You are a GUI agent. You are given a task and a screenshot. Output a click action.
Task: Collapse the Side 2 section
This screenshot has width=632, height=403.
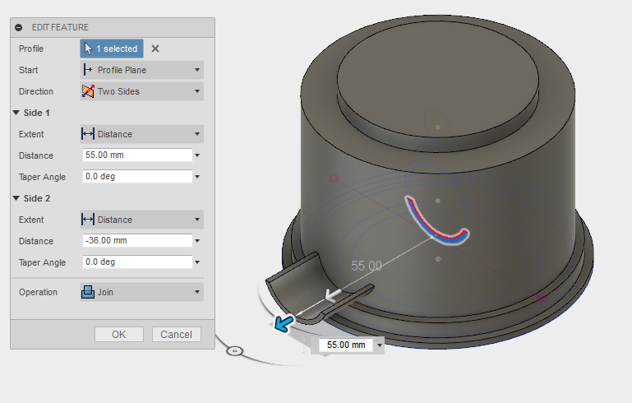pos(16,198)
